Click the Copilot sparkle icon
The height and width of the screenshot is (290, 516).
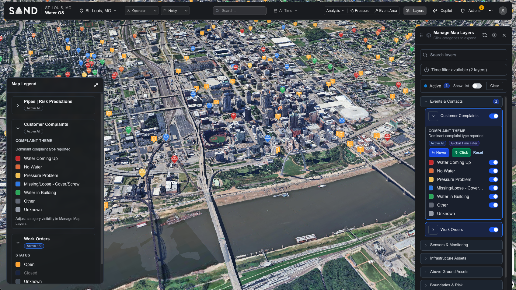tap(435, 11)
